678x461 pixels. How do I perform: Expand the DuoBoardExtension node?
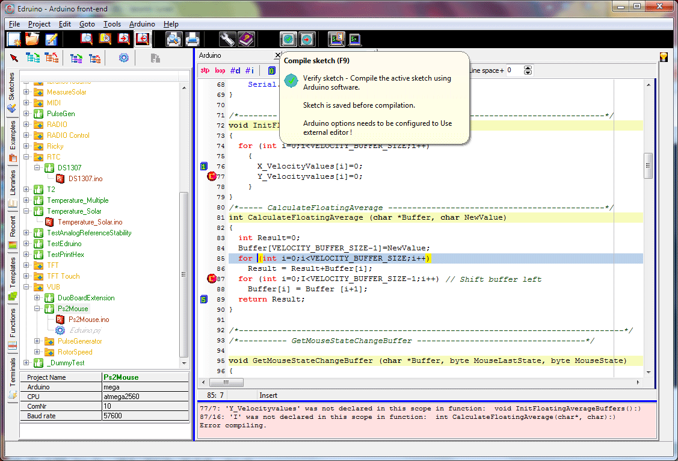pyautogui.click(x=37, y=298)
